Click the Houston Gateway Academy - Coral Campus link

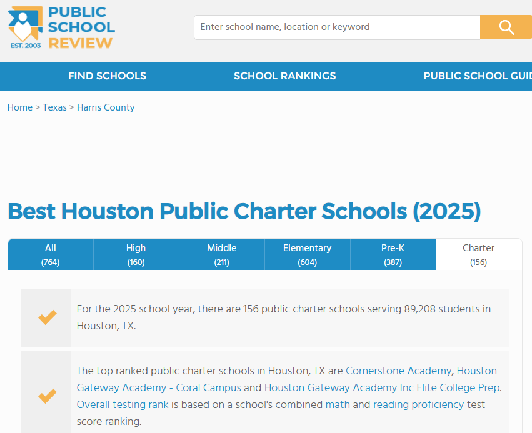point(159,387)
